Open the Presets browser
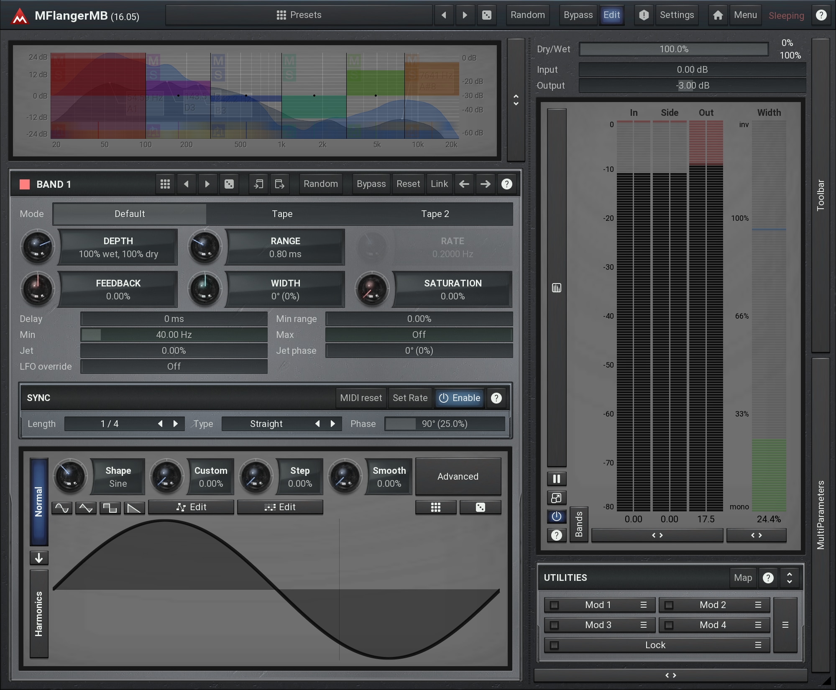Viewport: 836px width, 690px height. (299, 15)
